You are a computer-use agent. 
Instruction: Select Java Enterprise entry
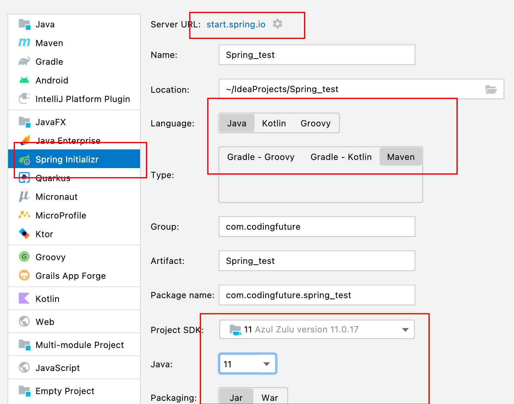(x=74, y=140)
